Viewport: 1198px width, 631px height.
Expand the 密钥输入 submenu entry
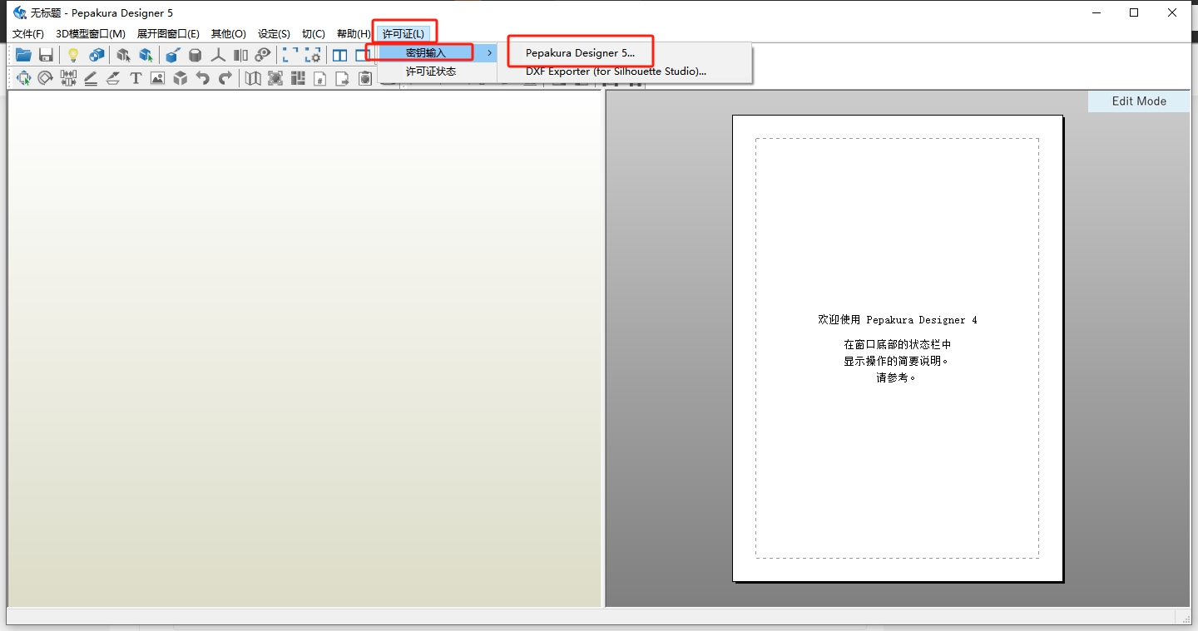pyautogui.click(x=438, y=53)
